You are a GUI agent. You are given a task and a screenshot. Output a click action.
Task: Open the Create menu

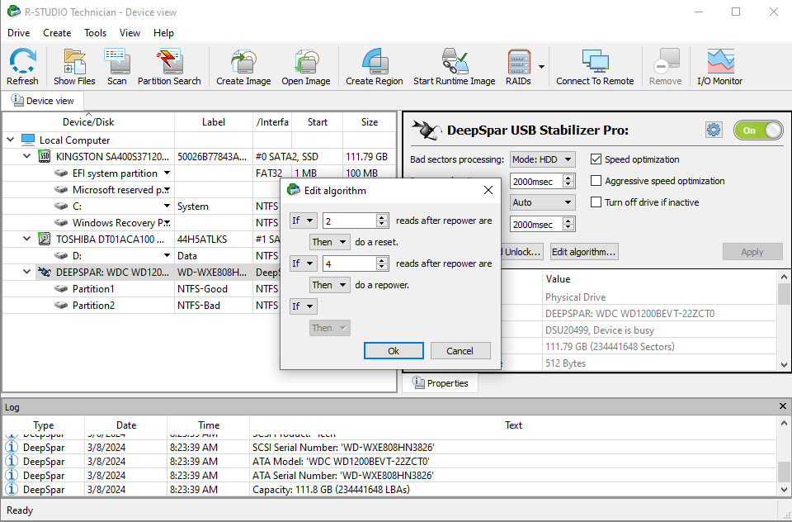pos(57,33)
